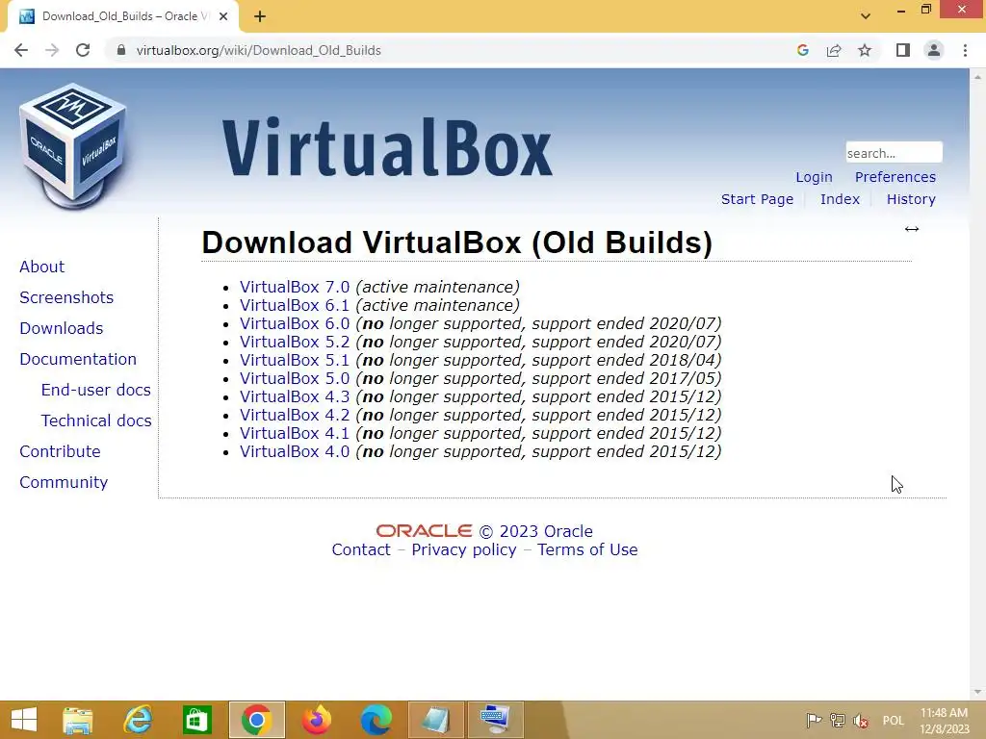
Task: Launch Firefox from the taskbar
Action: (x=316, y=720)
